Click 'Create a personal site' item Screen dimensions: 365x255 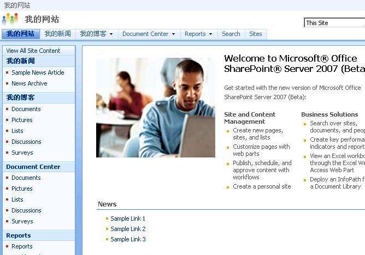[x=262, y=186]
